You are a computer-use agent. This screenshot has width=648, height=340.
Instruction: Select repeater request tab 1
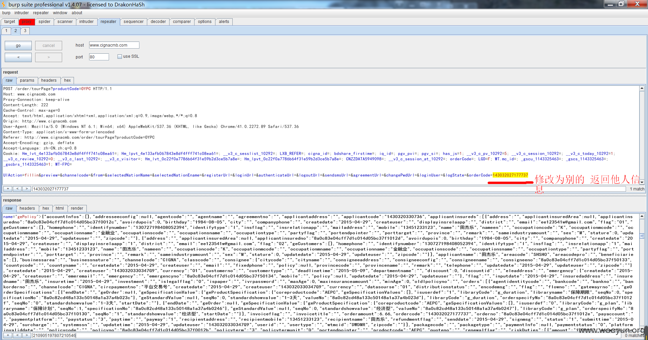(6, 31)
